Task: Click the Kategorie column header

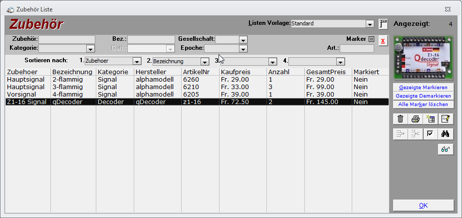Action: click(115, 72)
